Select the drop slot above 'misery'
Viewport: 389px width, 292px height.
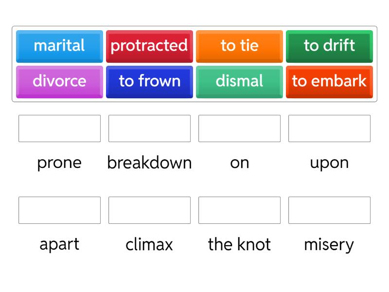coord(329,210)
